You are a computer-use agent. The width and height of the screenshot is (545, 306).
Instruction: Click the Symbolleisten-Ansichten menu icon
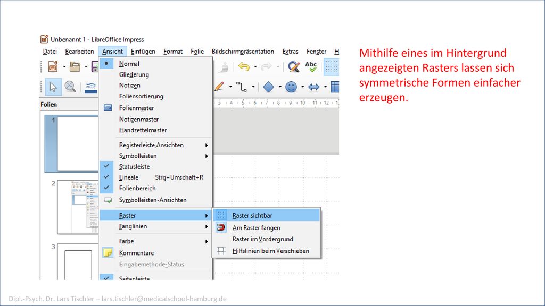pos(108,200)
